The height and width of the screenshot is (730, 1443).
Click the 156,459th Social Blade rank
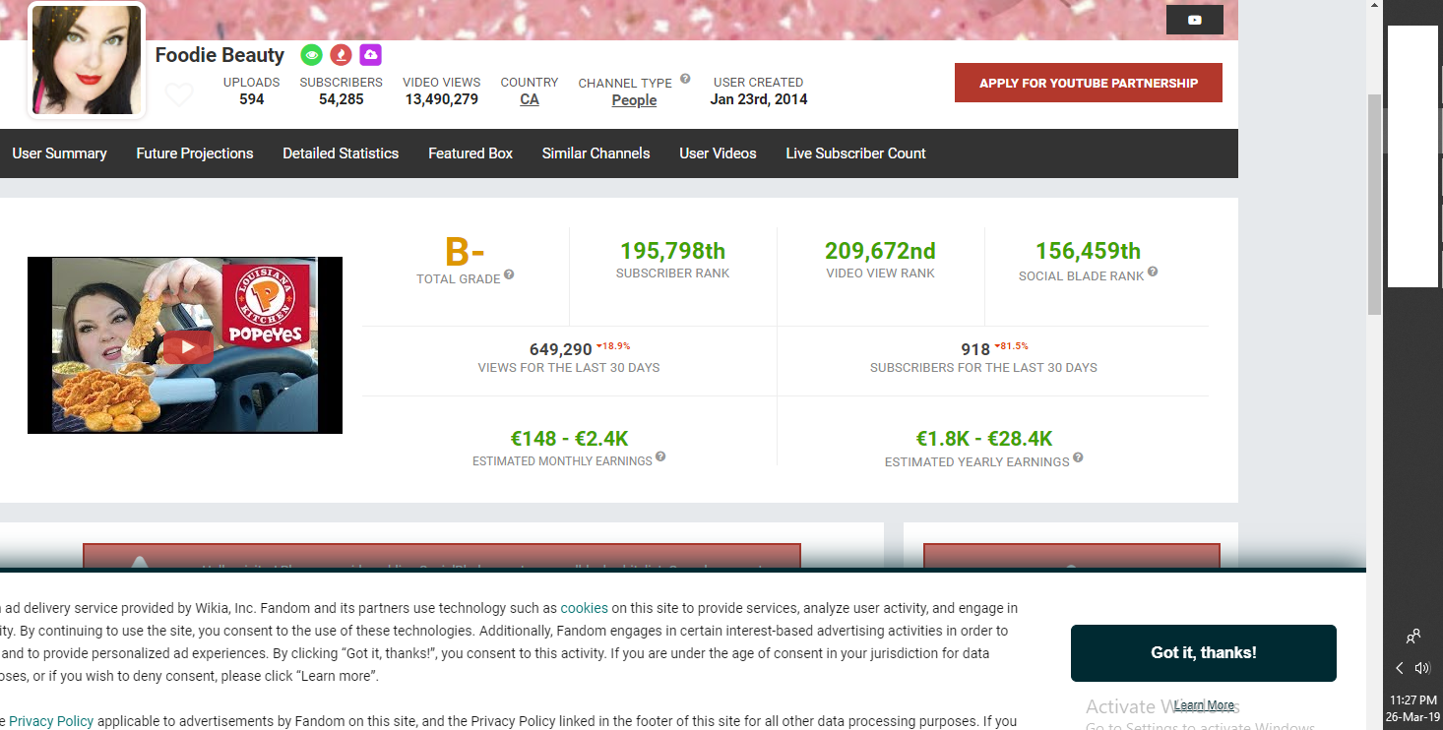coord(1088,251)
